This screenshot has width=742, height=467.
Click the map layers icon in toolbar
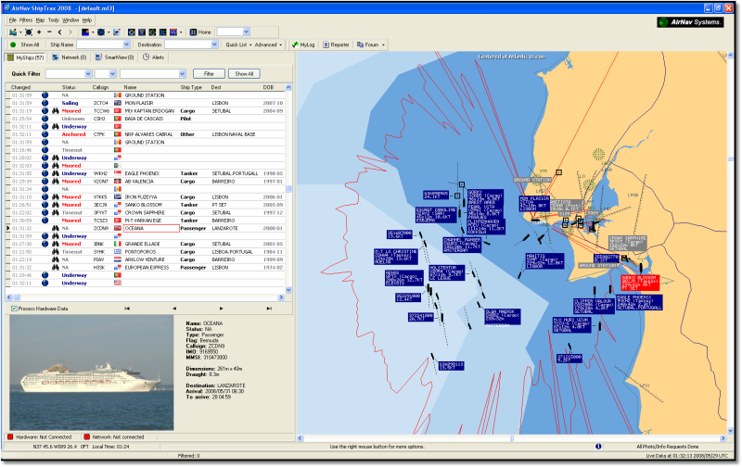pos(13,32)
